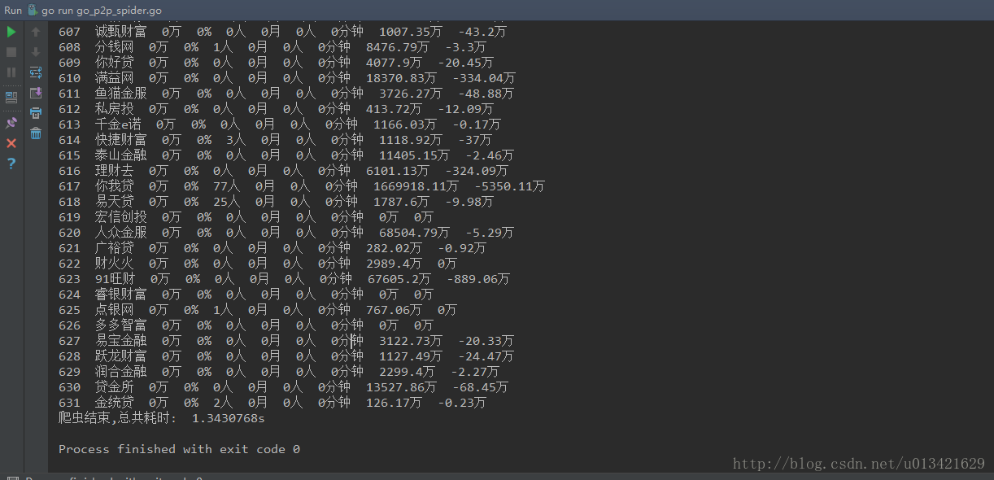Toggle soft-wrap for console output

tap(36, 72)
